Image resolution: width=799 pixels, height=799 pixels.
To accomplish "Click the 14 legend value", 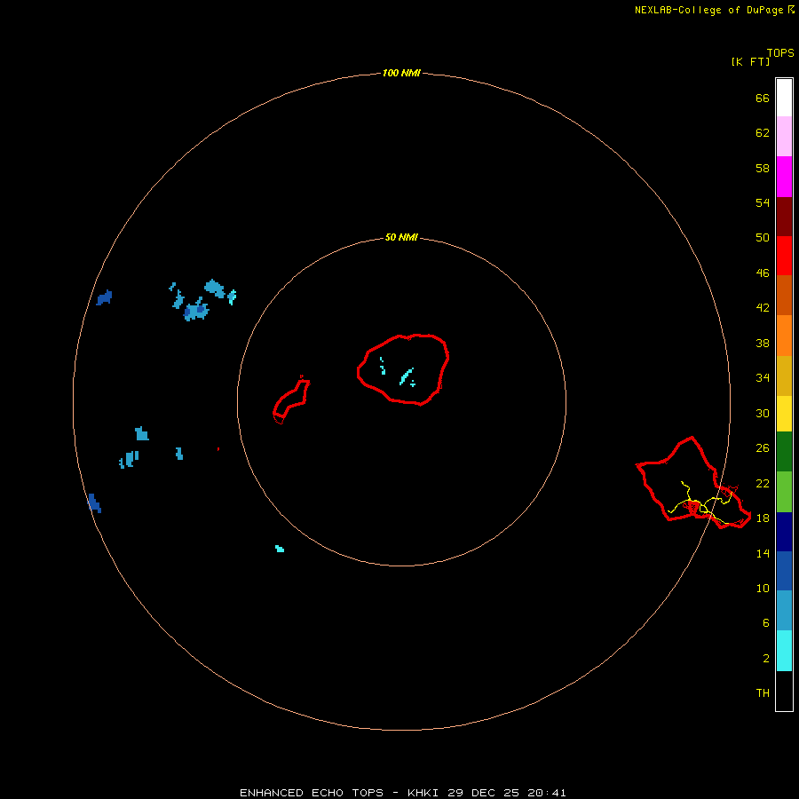I will [763, 553].
